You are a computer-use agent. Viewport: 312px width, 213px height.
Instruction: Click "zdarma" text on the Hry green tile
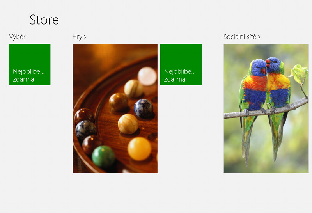pyautogui.click(x=175, y=79)
